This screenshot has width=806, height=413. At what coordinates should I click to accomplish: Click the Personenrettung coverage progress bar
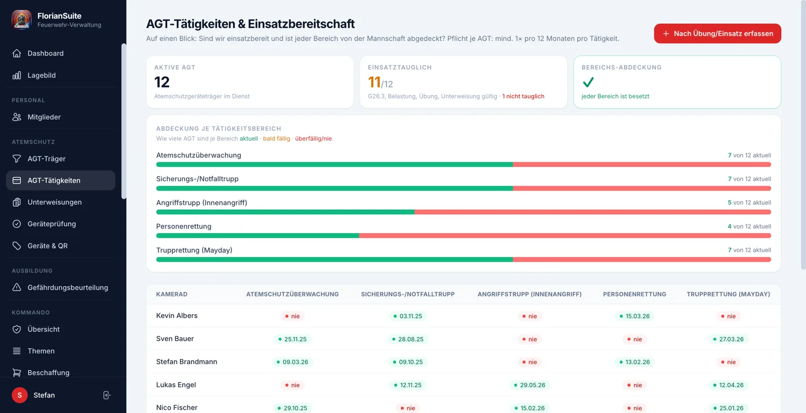coord(463,235)
